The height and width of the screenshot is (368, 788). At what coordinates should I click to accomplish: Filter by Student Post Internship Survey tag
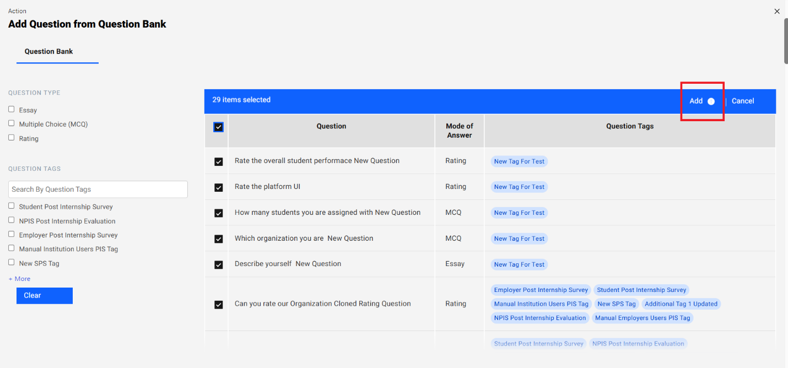(x=12, y=206)
